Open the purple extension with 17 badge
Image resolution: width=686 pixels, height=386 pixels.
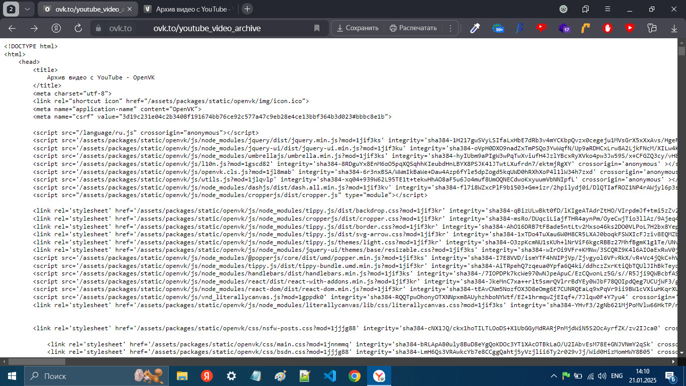point(563,28)
